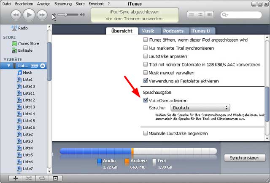
Task: Eject the iPod with eject icon
Action: 43,66
